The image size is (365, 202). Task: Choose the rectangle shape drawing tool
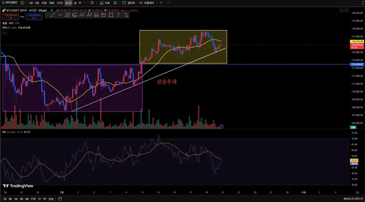pos(111,15)
